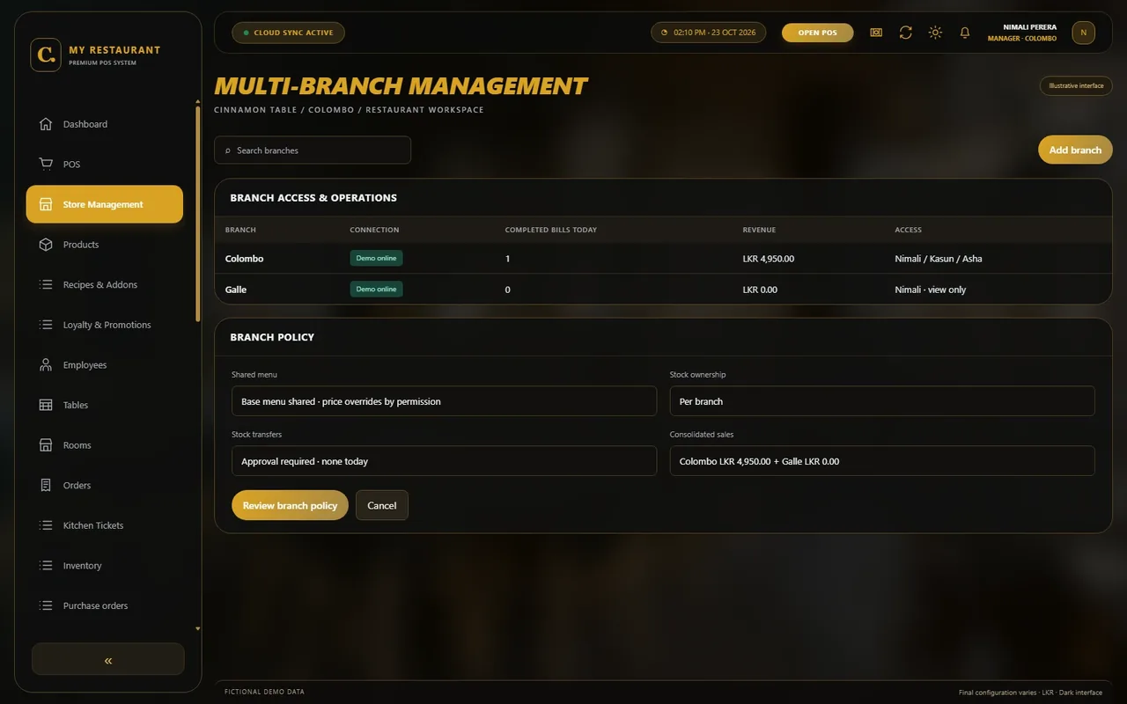Open Kitchen Tickets page
Image resolution: width=1127 pixels, height=704 pixels.
click(x=105, y=525)
